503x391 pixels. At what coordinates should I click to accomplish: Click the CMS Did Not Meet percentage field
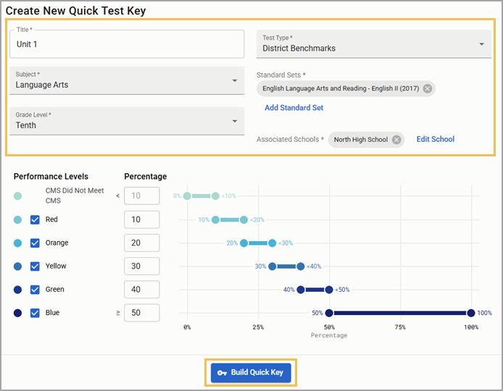(x=142, y=195)
